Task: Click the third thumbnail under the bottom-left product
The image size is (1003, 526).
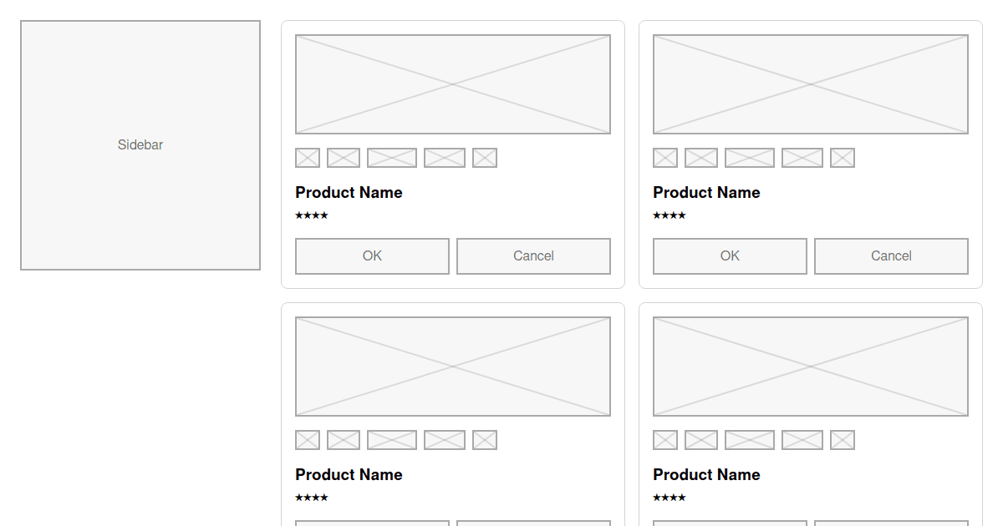Action: click(x=392, y=440)
